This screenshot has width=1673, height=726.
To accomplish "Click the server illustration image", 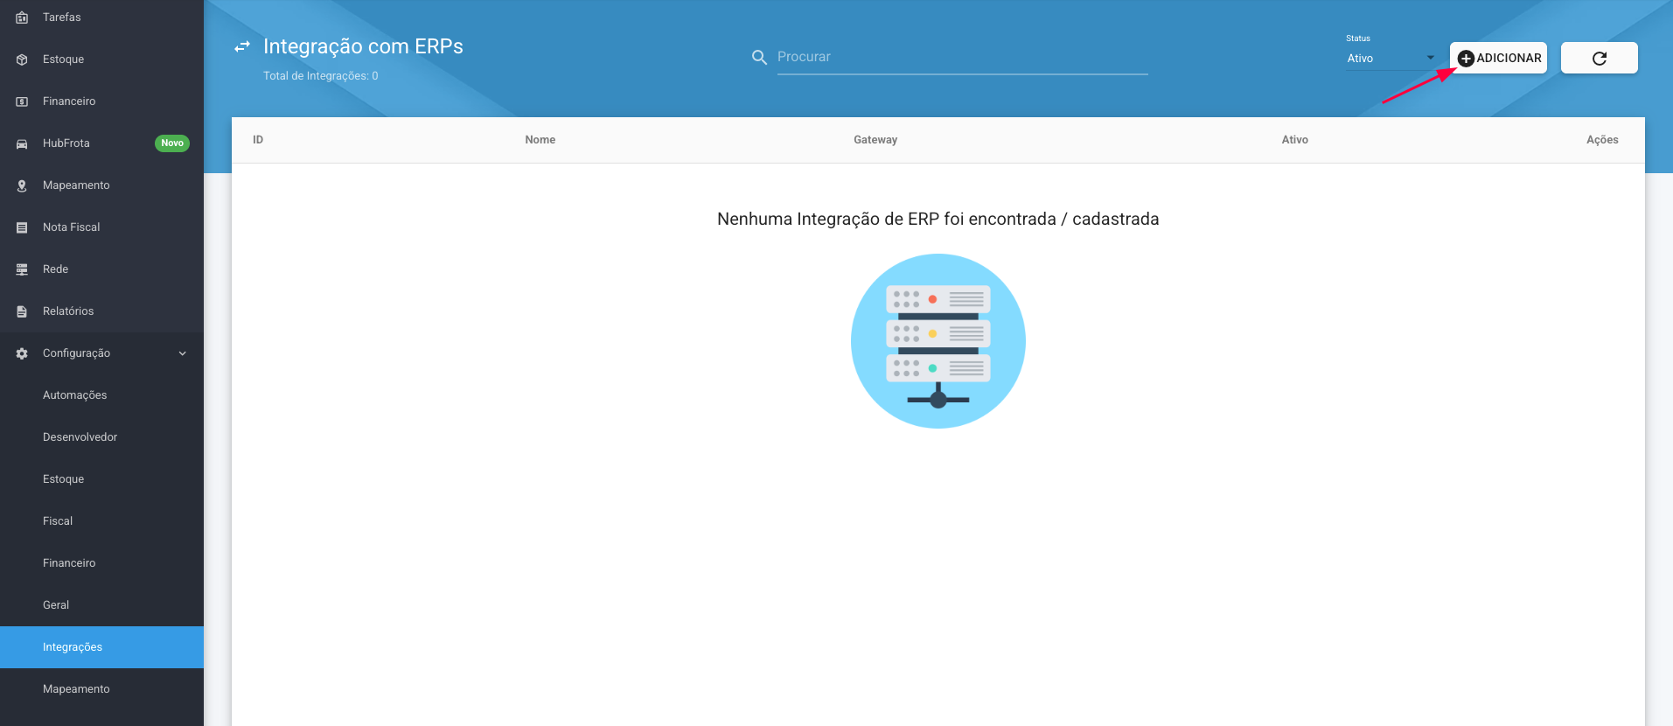I will tap(938, 341).
